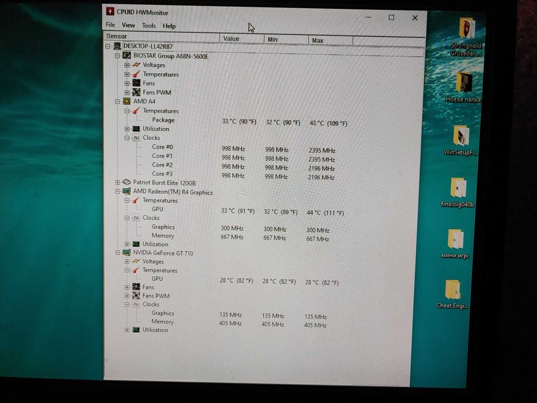Viewport: 537px width, 403px height.
Task: Click the HWMonitor app icon in title bar
Action: click(x=110, y=12)
